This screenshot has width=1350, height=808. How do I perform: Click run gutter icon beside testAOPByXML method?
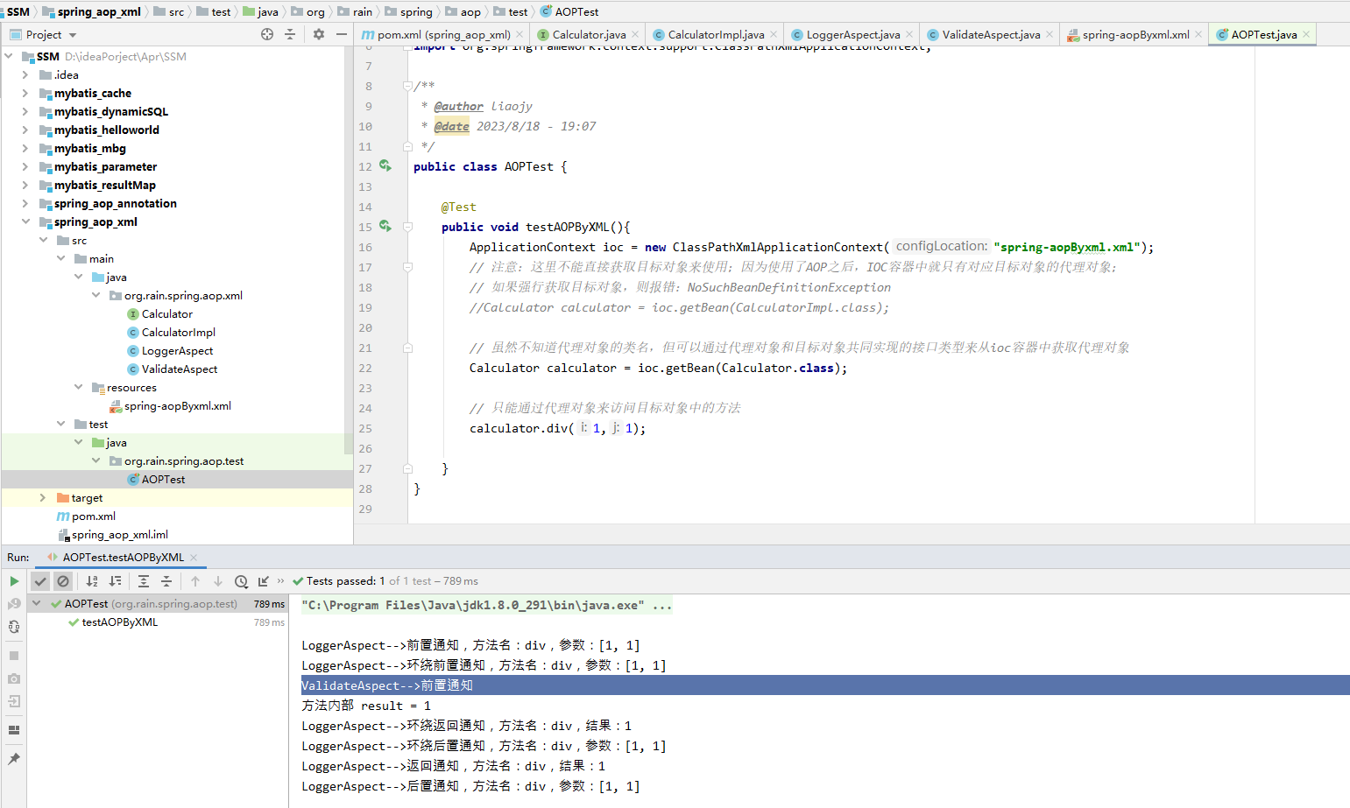(x=385, y=226)
